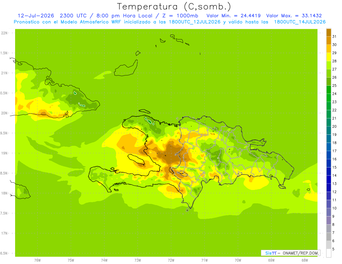Click the "74W" longitude label
Screen dimensions: 342x264
(x=104, y=260)
